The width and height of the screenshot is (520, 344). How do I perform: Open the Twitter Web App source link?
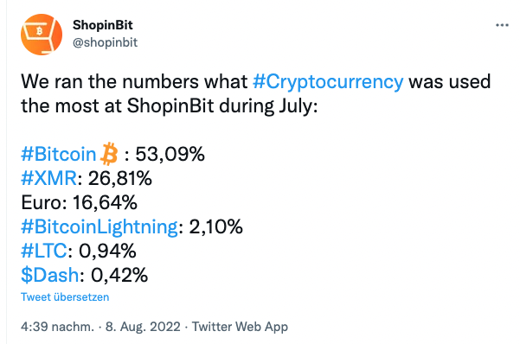[x=240, y=327]
